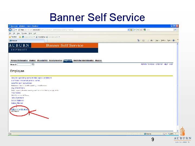195x146 pixels.
Task: Switch to WebTailor Administration tab
Action: pyautogui.click(x=83, y=61)
